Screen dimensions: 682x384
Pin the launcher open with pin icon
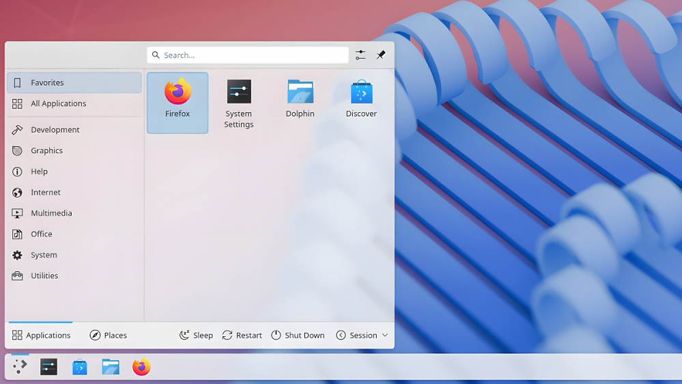[381, 55]
